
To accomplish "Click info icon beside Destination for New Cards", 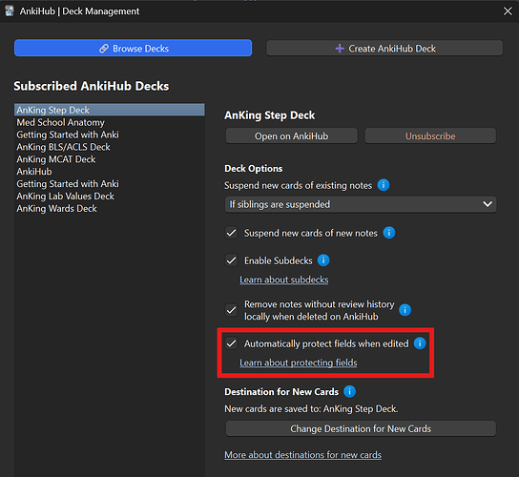I will coord(349,391).
